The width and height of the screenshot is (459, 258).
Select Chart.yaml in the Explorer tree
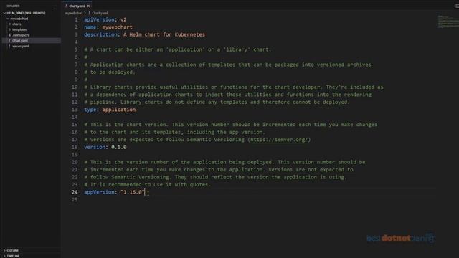20,41
